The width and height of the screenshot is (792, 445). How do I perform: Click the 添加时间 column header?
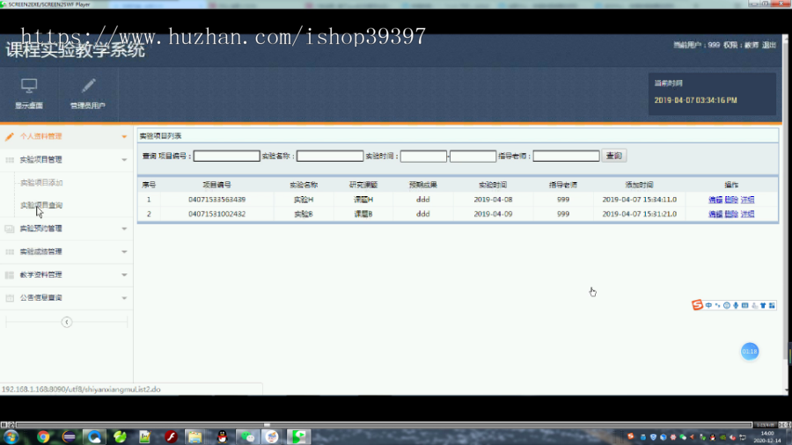tap(640, 186)
